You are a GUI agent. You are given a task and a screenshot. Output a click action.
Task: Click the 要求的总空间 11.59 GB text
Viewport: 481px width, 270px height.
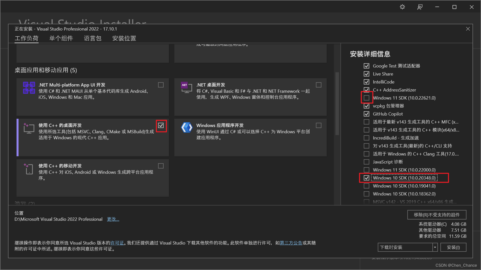coord(443,236)
